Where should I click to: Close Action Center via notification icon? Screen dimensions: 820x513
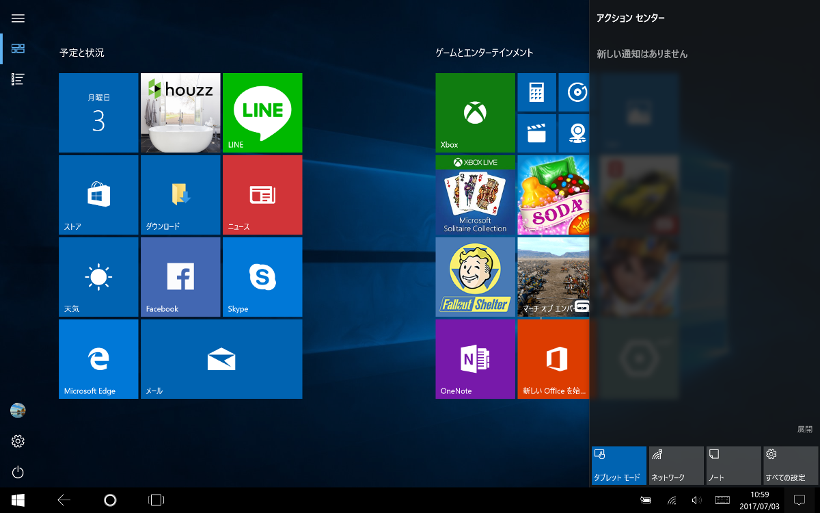[799, 500]
